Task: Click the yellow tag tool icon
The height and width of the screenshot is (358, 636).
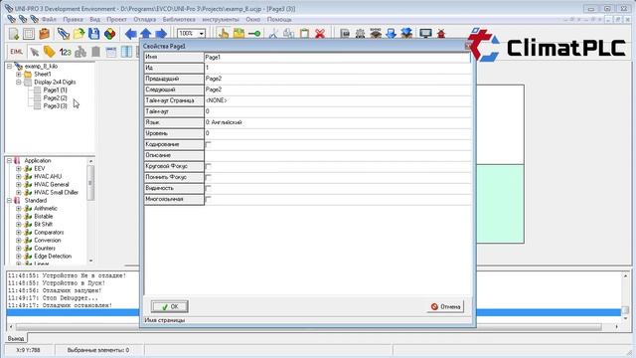Action: [50, 52]
